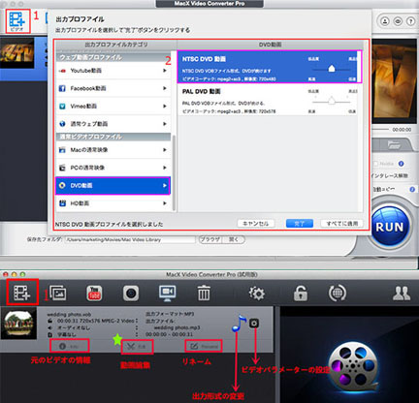Click the wedding photo.mp3 output filename
The image size is (419, 403).
tap(177, 327)
